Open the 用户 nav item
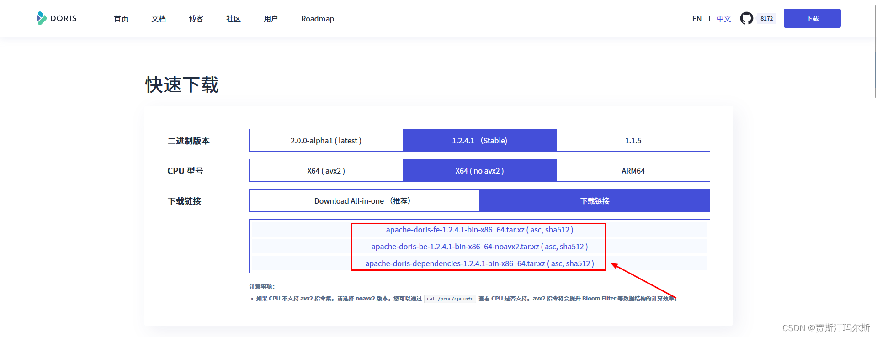The width and height of the screenshot is (877, 337). click(271, 19)
